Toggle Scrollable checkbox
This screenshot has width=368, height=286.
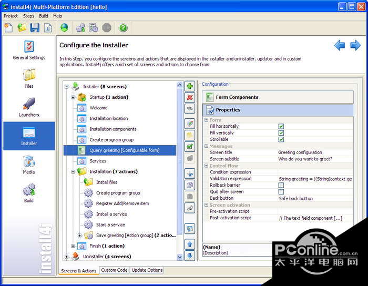click(281, 139)
